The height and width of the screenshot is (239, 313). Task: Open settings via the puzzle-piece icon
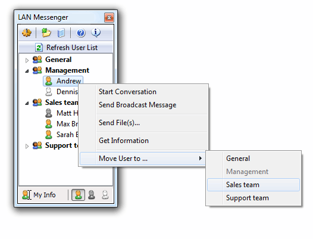point(27,33)
